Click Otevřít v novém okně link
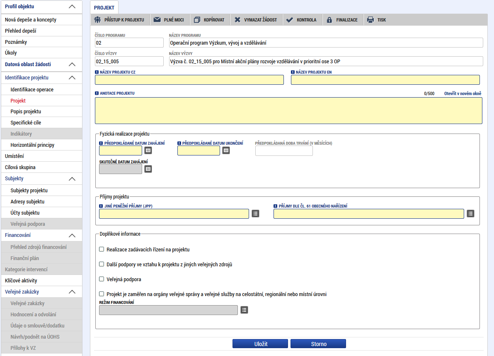The image size is (494, 356). tap(463, 93)
